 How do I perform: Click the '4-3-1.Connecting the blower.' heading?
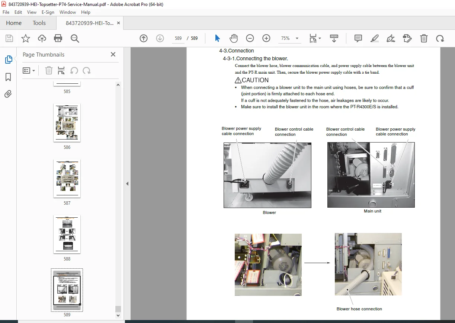point(255,58)
